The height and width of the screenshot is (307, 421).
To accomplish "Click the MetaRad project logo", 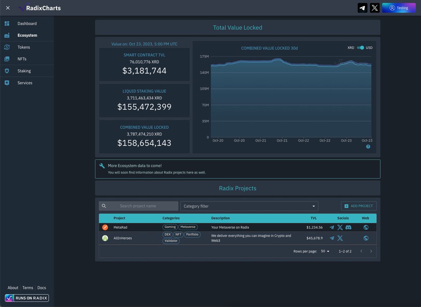I will [x=105, y=227].
